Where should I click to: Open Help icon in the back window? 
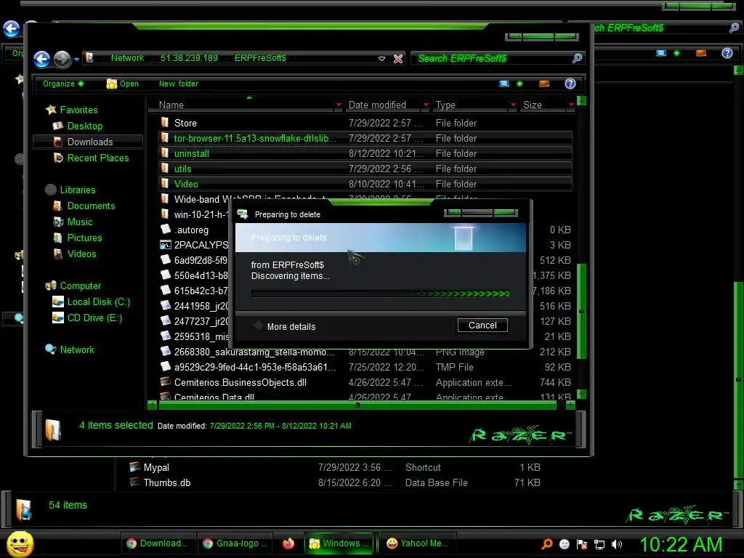[727, 53]
